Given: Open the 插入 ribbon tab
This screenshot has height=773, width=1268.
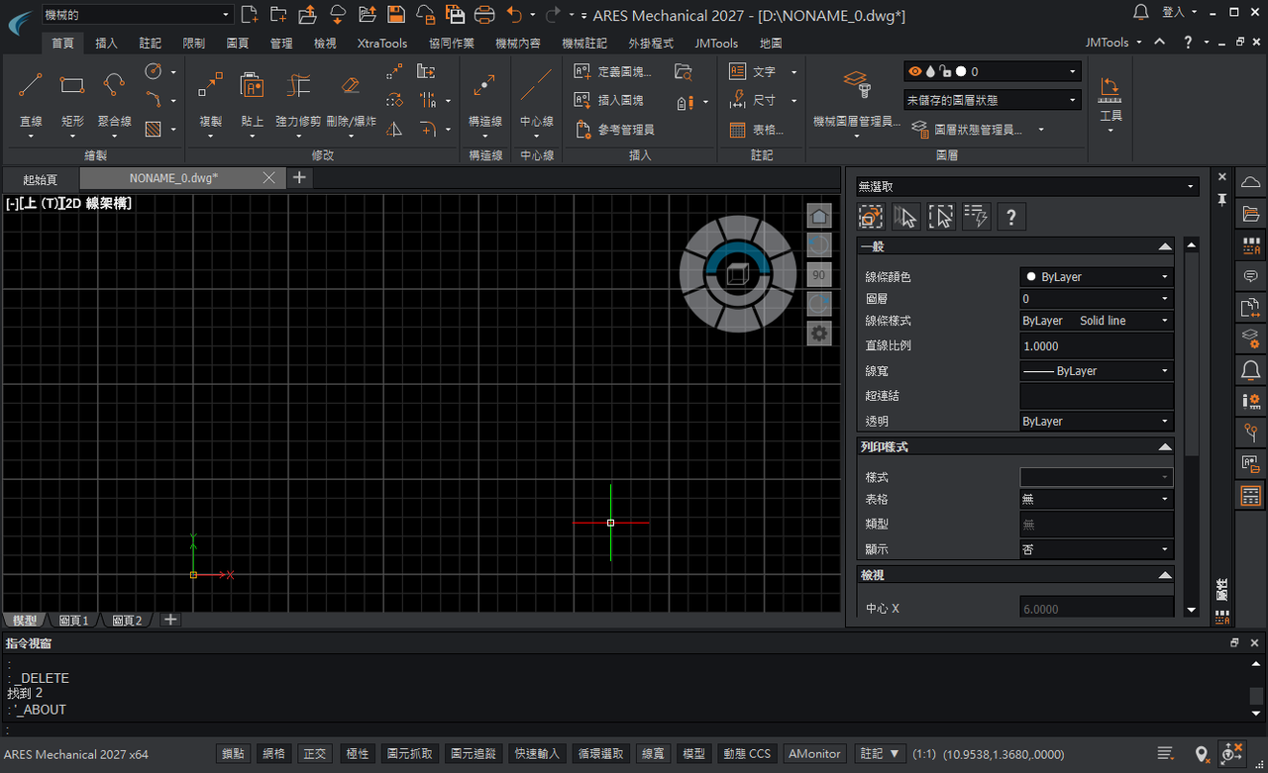Looking at the screenshot, I should point(107,44).
